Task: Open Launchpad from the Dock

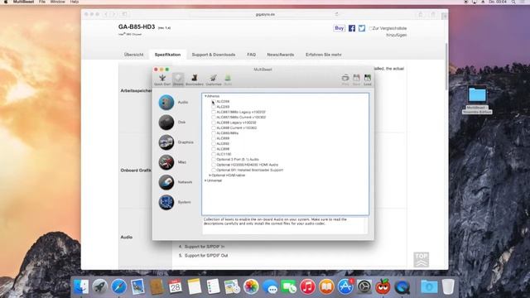Action: (x=99, y=287)
